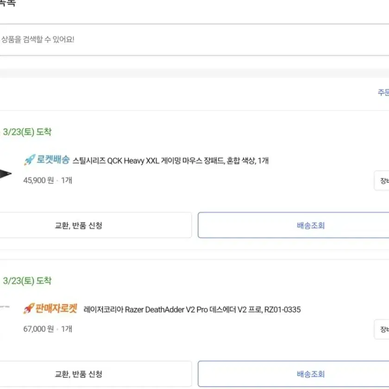Open the black mousepad product thumbnail
This screenshot has height=389, width=389.
[x=6, y=174]
